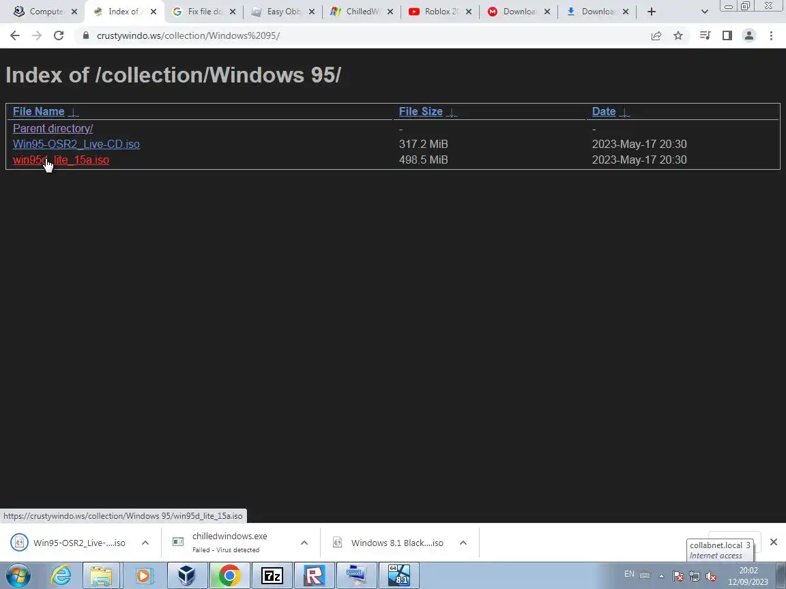Toggle the browser side panel
This screenshot has width=786, height=589.
[x=727, y=35]
